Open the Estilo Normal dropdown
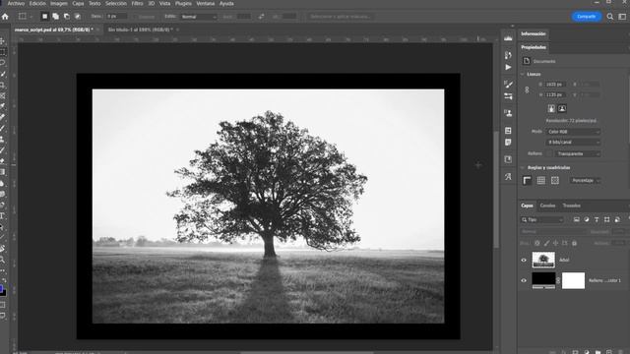 pos(199,17)
